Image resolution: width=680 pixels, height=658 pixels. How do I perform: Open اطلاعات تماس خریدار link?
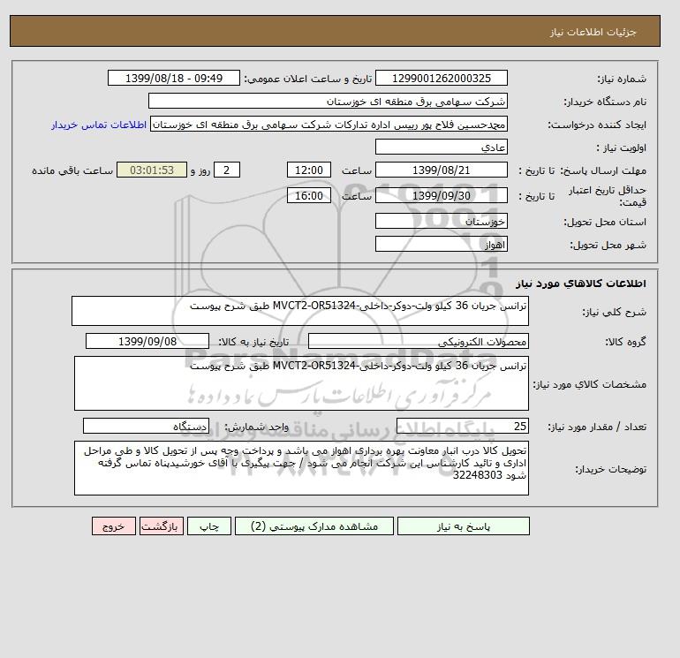[99, 125]
